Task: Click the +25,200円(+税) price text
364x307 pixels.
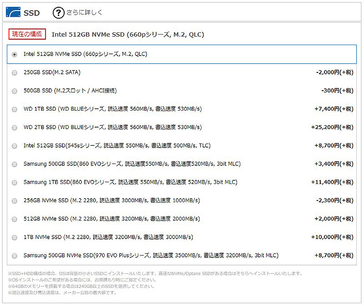Action: tap(332, 127)
